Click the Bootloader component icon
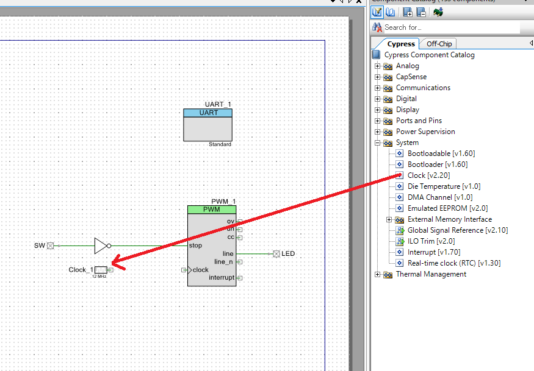This screenshot has height=371, width=534. coord(400,164)
